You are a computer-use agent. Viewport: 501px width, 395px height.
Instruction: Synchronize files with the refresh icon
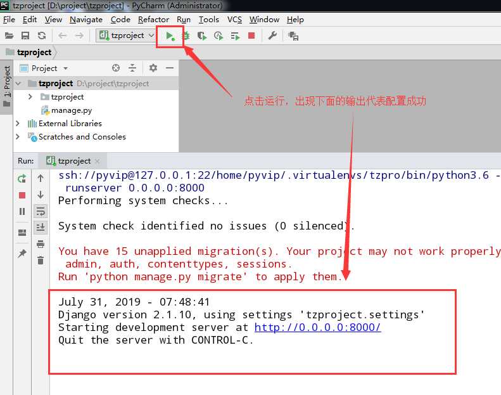(42, 36)
